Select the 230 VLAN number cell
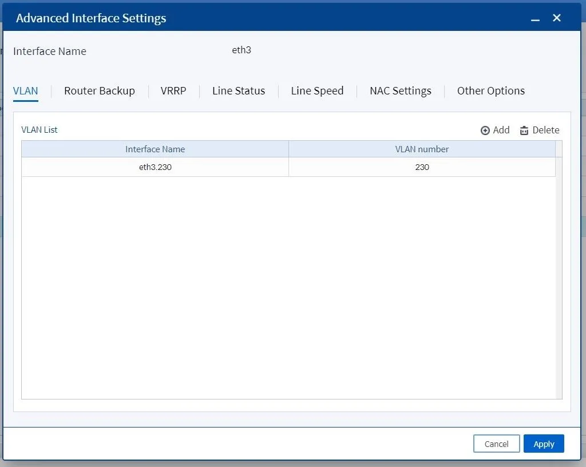This screenshot has width=586, height=467. pyautogui.click(x=422, y=167)
